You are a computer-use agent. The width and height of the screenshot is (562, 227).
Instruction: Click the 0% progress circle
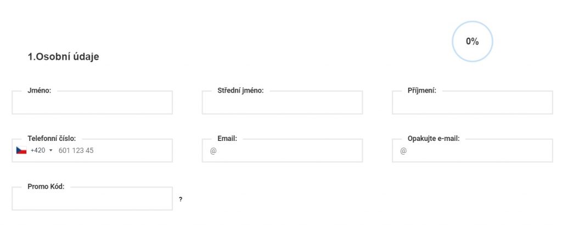472,41
